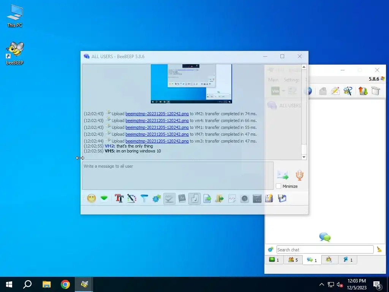This screenshot has width=389, height=292.
Task: Click the grey envelope icon in main window
Action: (x=323, y=91)
